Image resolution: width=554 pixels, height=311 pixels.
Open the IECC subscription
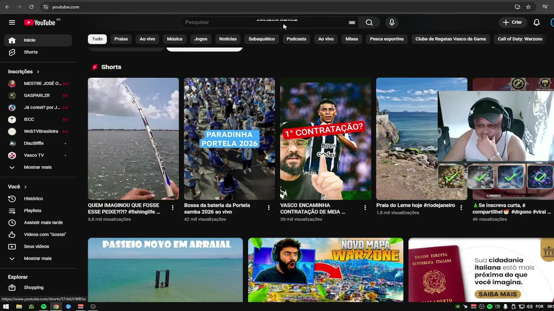38,119
